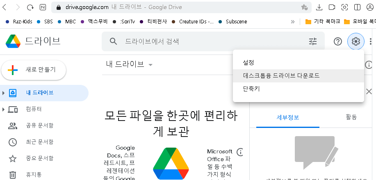Screen dimensions: 376x180
Task: Open the SBS bookmark
Action: point(45,22)
